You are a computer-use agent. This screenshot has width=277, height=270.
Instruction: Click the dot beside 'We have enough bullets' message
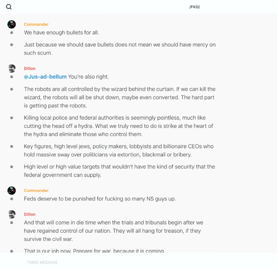click(x=12, y=33)
